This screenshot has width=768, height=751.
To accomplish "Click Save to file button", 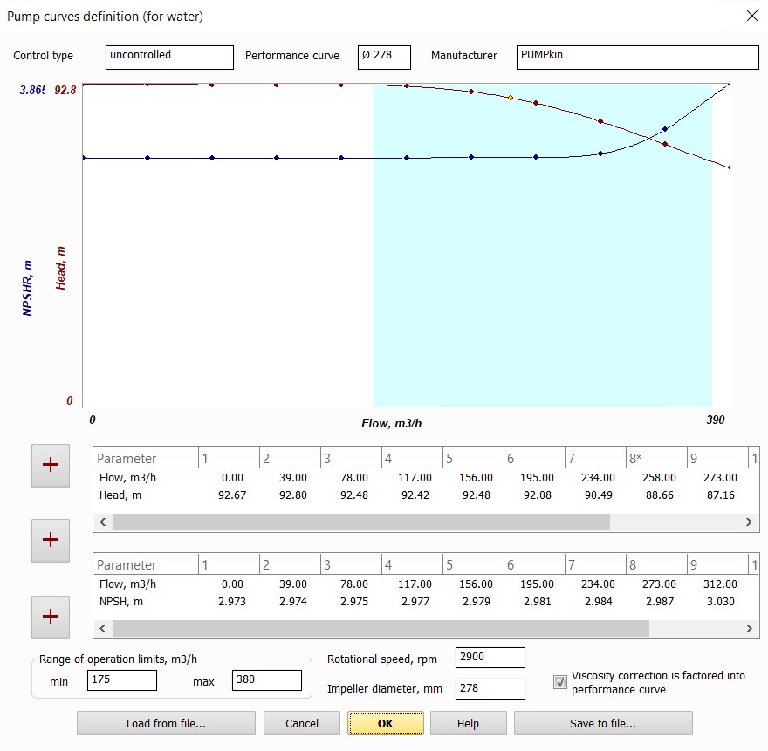I will (x=602, y=723).
